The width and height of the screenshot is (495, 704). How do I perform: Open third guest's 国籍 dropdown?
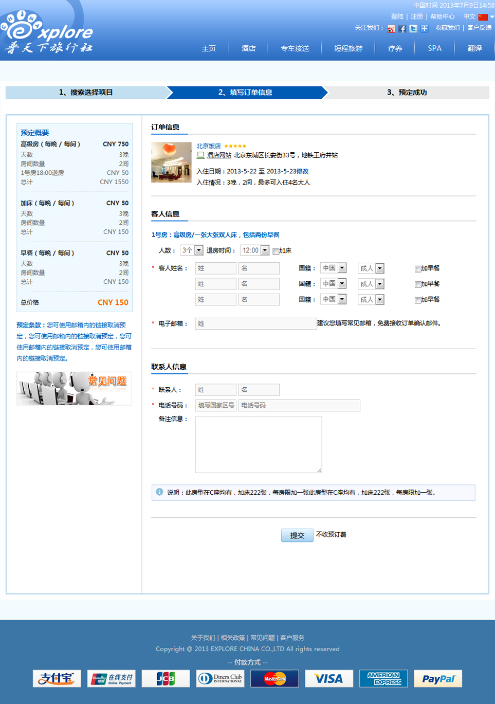tap(334, 299)
